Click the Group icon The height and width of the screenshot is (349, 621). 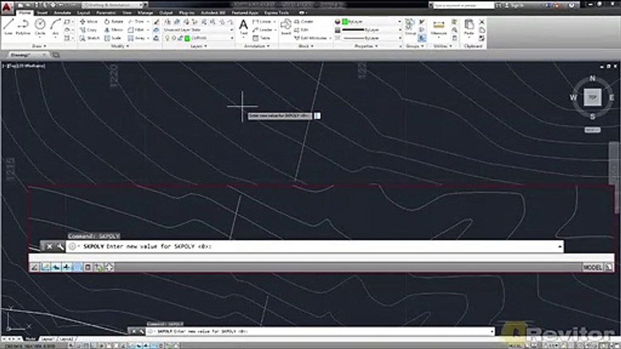point(410,27)
